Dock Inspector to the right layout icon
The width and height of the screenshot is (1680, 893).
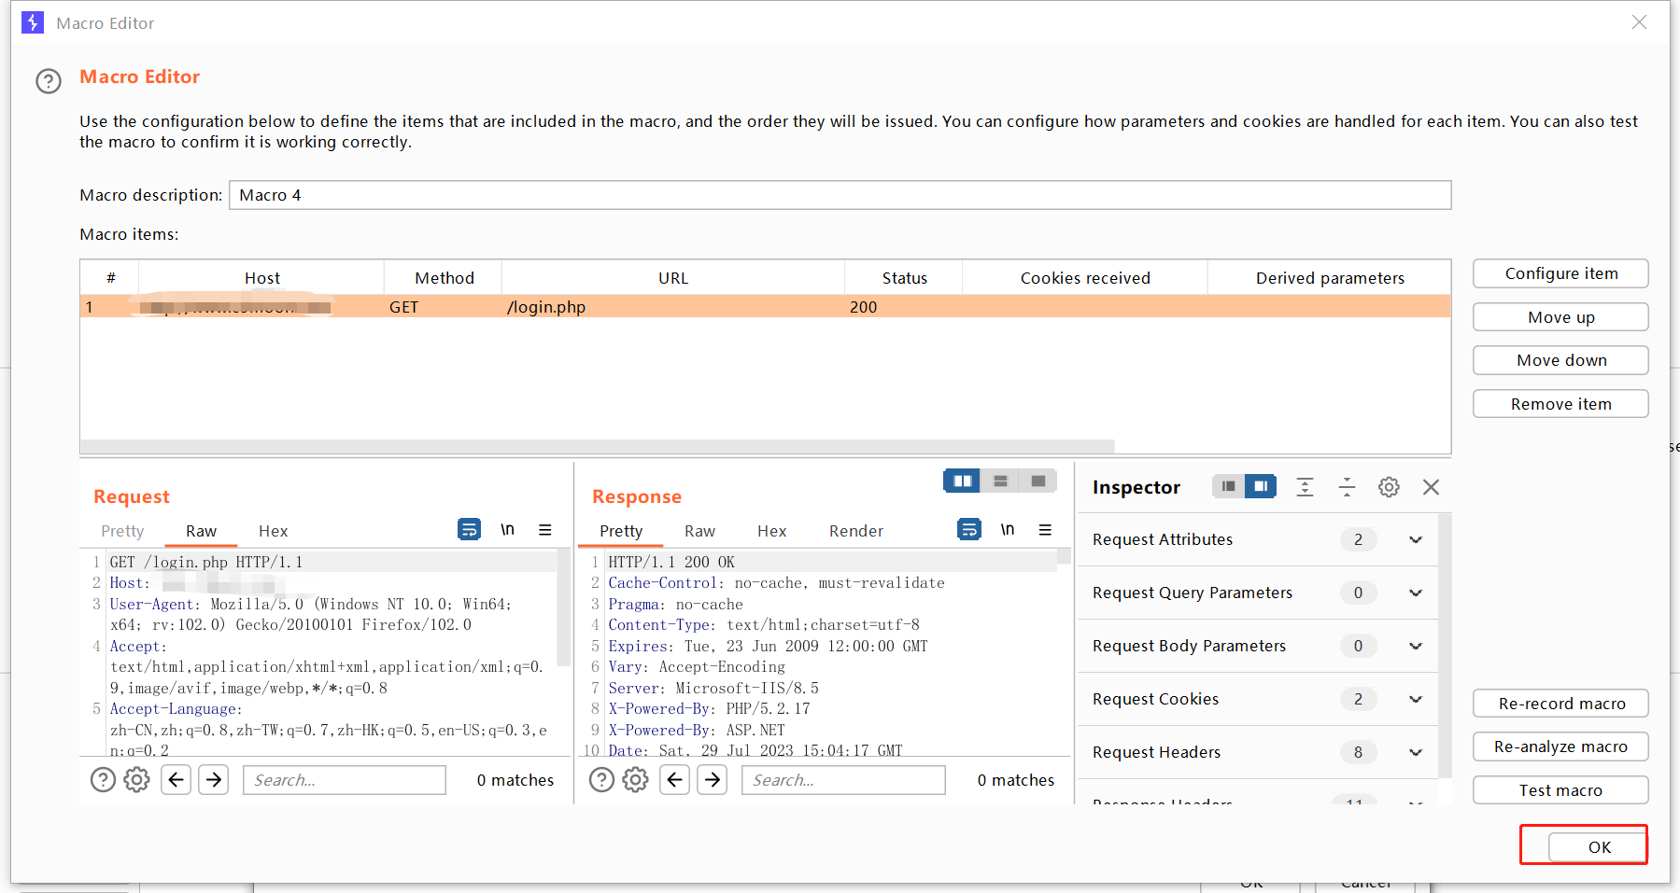pos(1261,486)
